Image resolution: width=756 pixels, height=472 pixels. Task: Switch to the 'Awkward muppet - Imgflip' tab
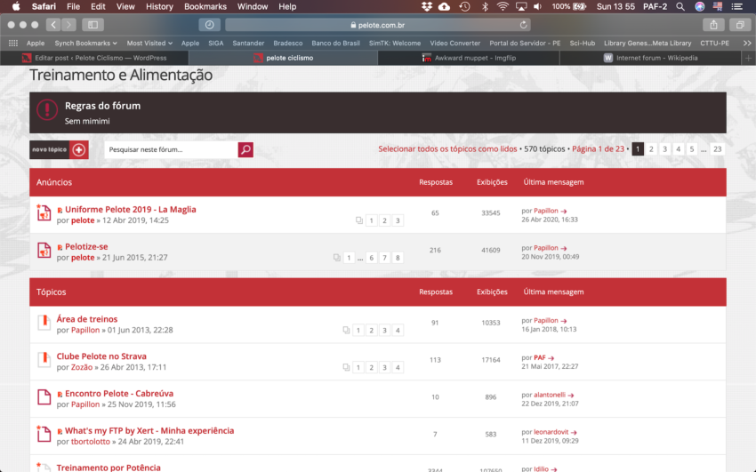[468, 58]
